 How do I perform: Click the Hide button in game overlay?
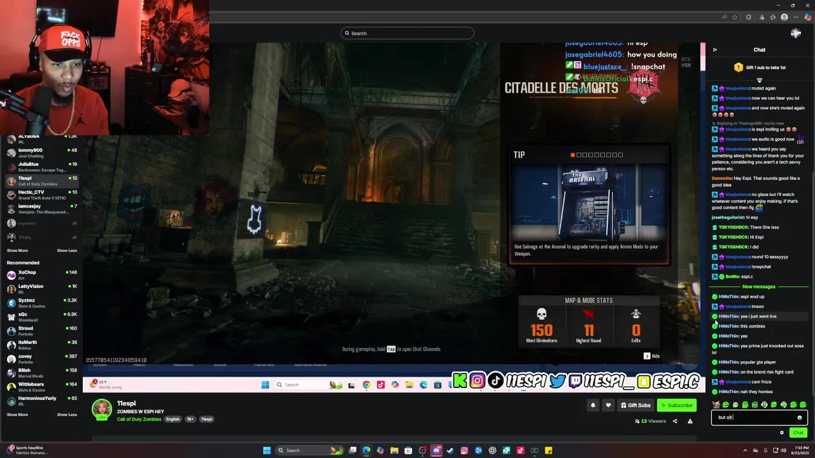click(x=651, y=356)
